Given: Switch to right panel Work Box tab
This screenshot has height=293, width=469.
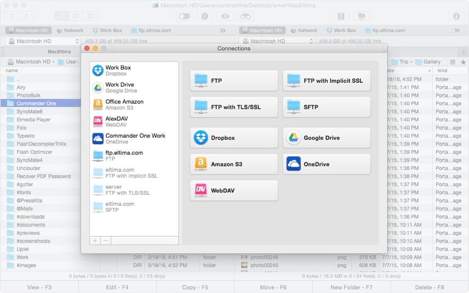Looking at the screenshot, I should (341, 30).
